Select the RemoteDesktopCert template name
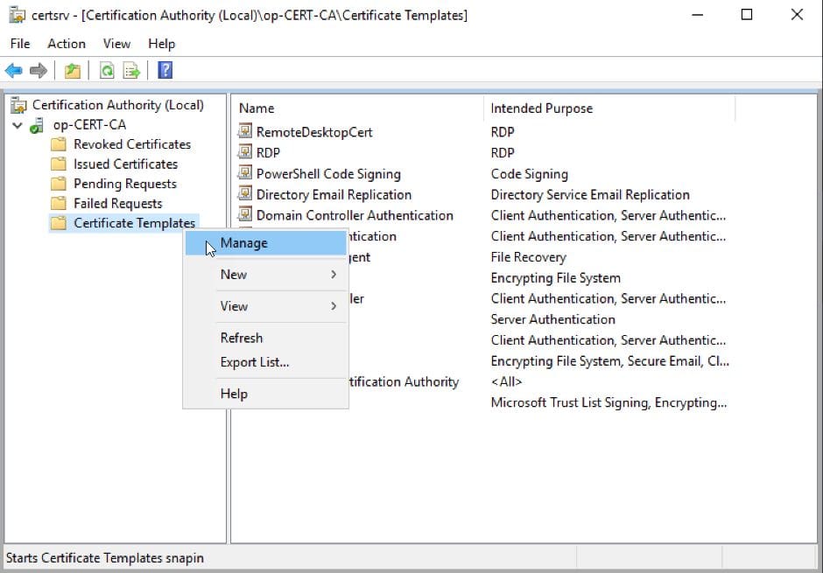 click(x=314, y=132)
